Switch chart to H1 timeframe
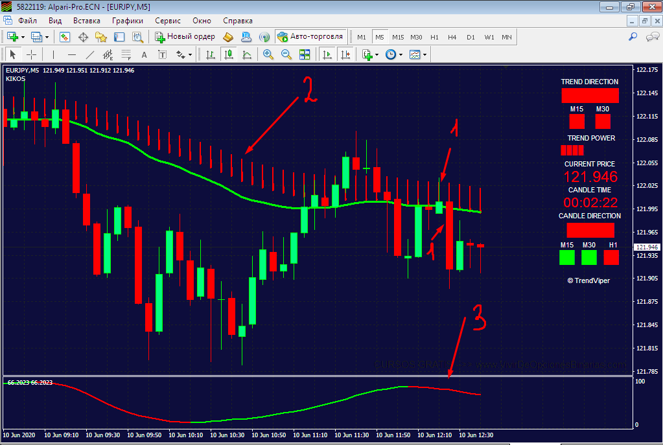663x445 pixels. pos(434,37)
